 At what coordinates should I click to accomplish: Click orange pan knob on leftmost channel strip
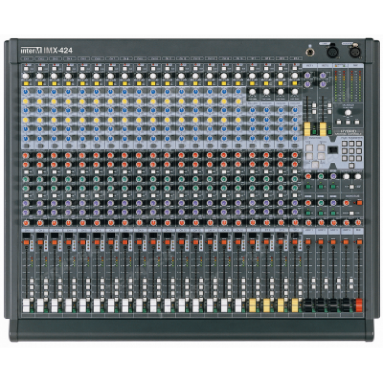click(26, 223)
